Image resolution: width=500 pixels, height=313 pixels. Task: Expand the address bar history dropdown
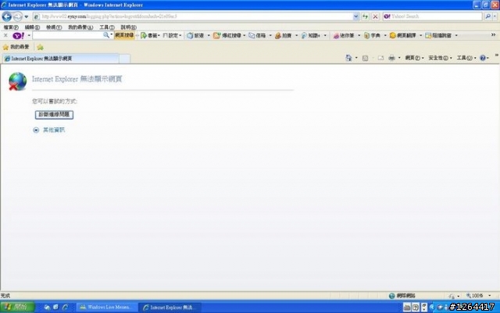[356, 16]
